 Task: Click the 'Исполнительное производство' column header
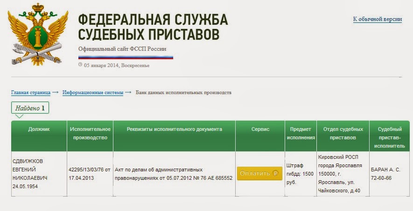coord(90,136)
